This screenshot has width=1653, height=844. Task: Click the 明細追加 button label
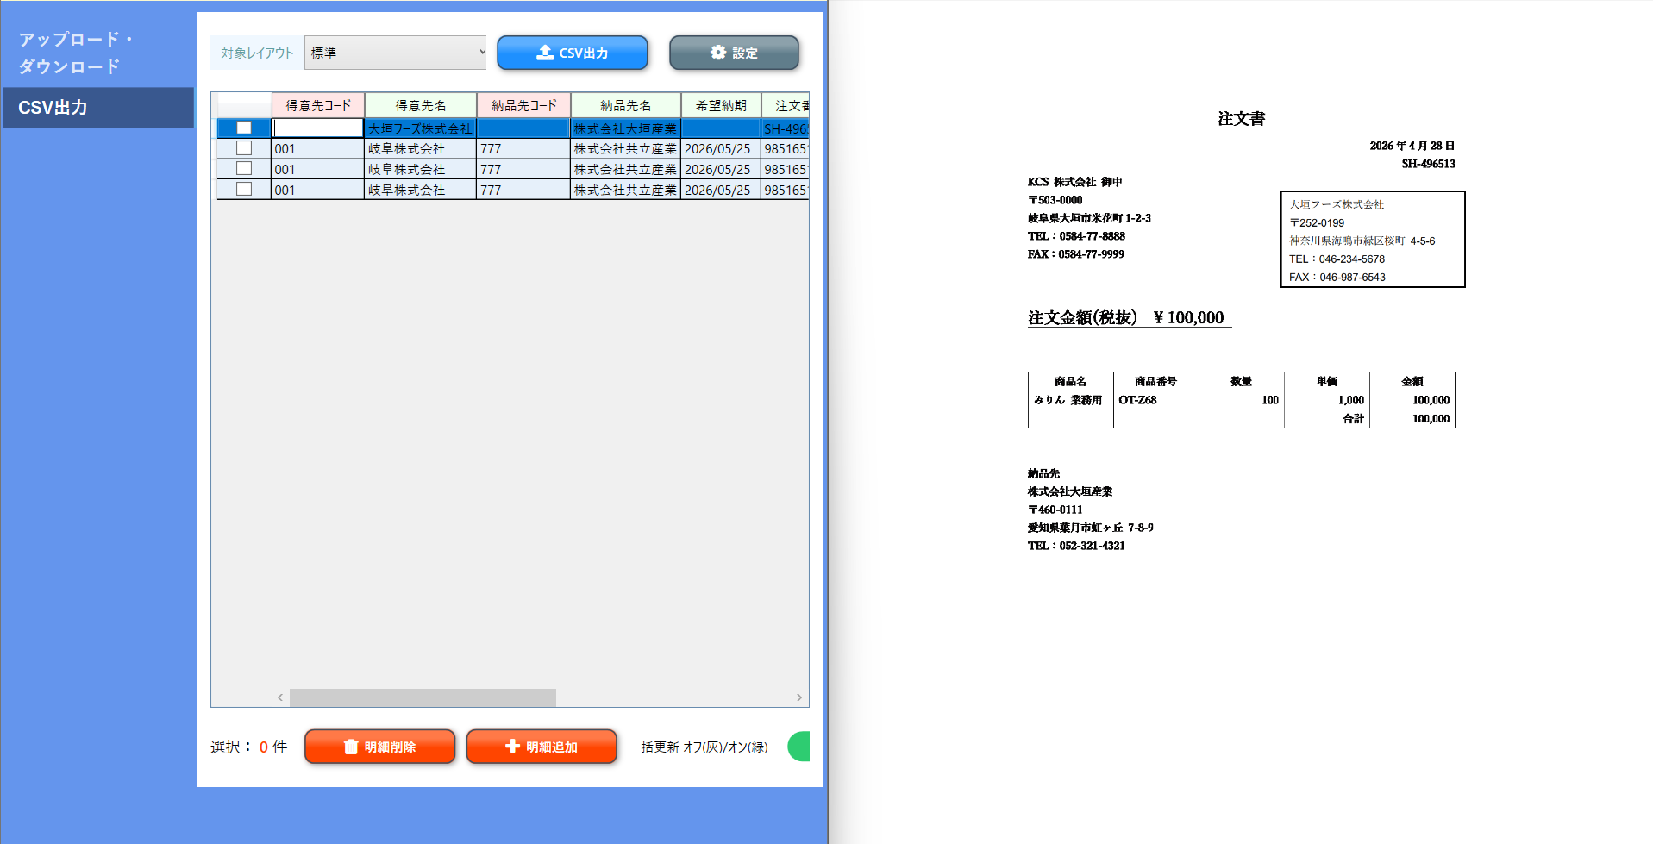click(x=552, y=747)
